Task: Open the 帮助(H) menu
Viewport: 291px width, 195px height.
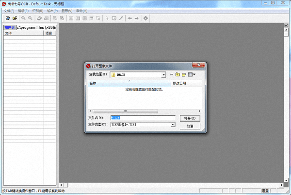Action: pos(81,11)
